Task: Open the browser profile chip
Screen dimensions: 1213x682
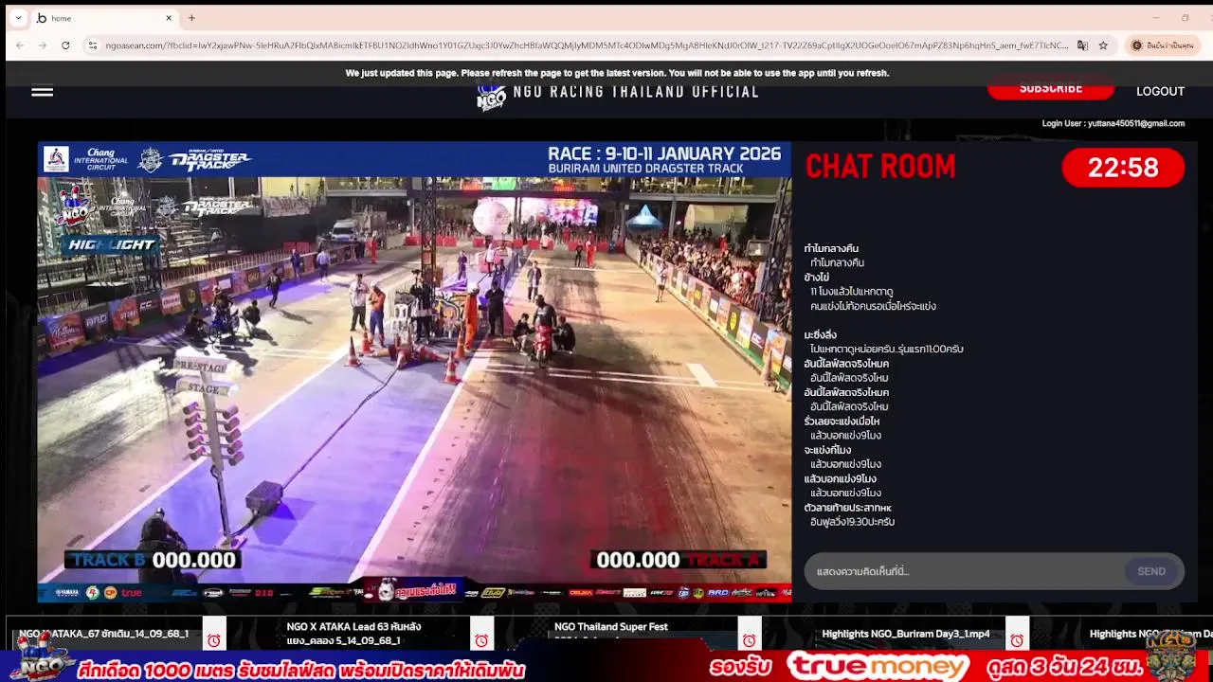Action: tap(1164, 45)
